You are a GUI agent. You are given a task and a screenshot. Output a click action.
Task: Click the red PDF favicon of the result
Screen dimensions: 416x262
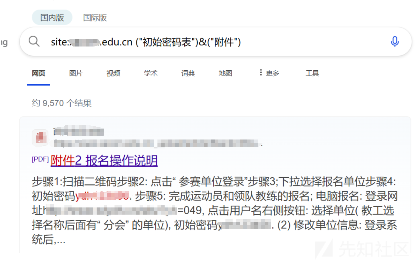[41, 138]
